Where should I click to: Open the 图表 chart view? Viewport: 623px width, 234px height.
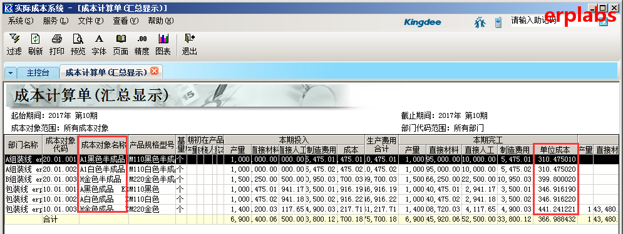[x=163, y=44]
